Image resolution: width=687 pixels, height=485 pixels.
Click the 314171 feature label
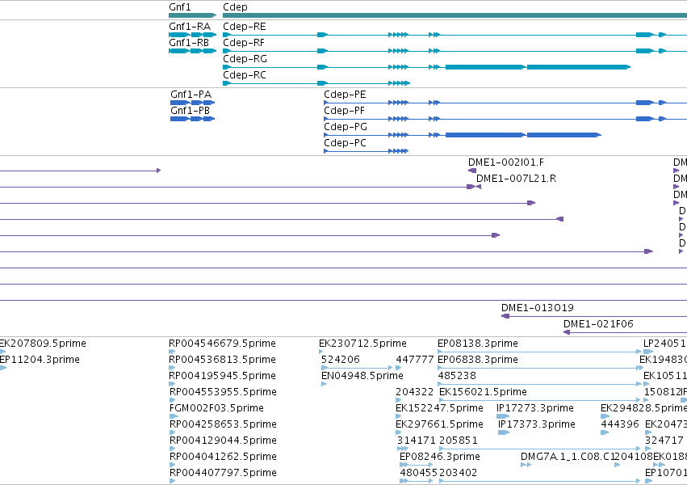tap(417, 441)
